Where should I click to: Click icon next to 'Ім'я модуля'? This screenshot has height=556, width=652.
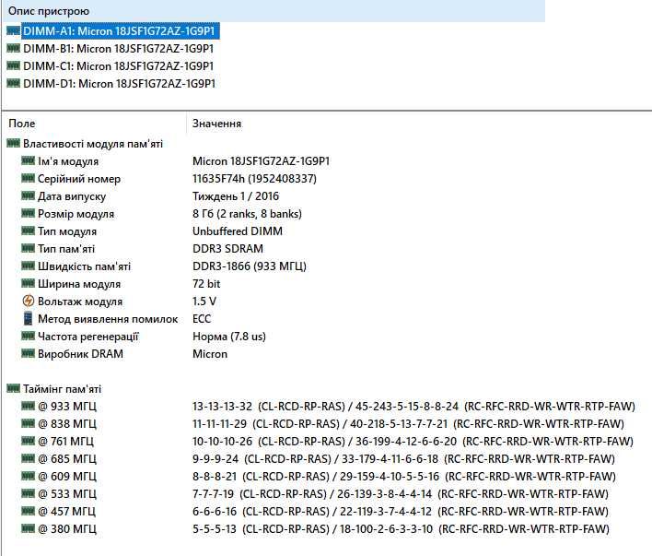point(28,160)
